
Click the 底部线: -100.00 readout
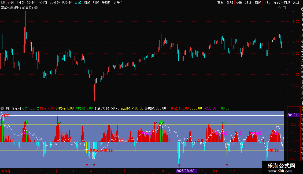[132, 108]
